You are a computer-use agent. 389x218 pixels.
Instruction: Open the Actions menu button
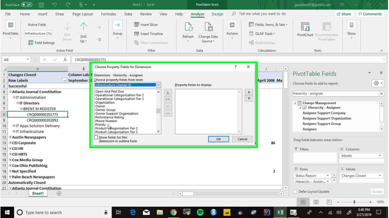coord(232,30)
